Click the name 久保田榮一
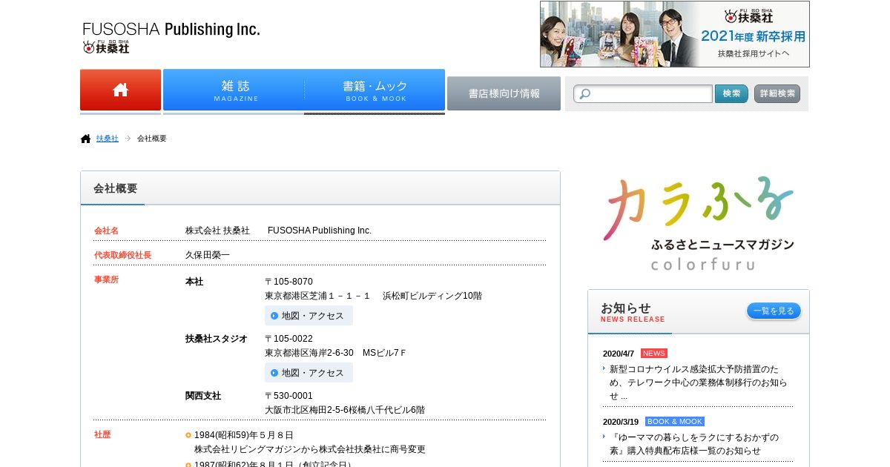Image resolution: width=890 pixels, height=467 pixels. coord(208,255)
